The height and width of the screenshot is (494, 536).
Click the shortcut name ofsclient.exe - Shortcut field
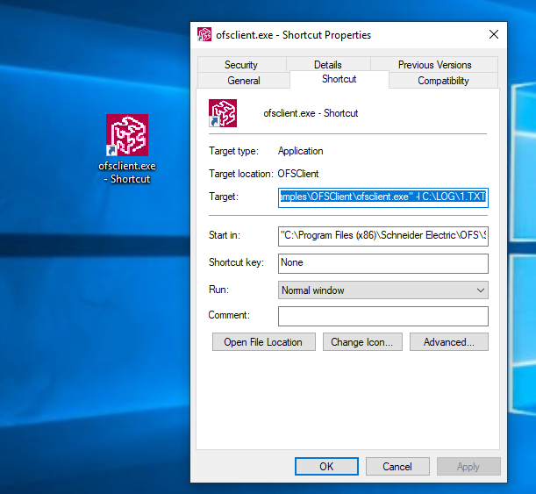click(311, 113)
